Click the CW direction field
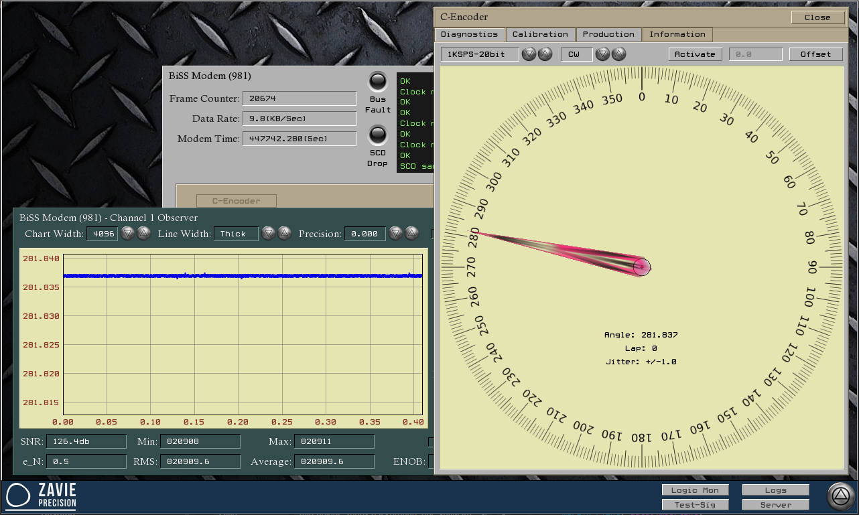859x515 pixels. point(577,54)
